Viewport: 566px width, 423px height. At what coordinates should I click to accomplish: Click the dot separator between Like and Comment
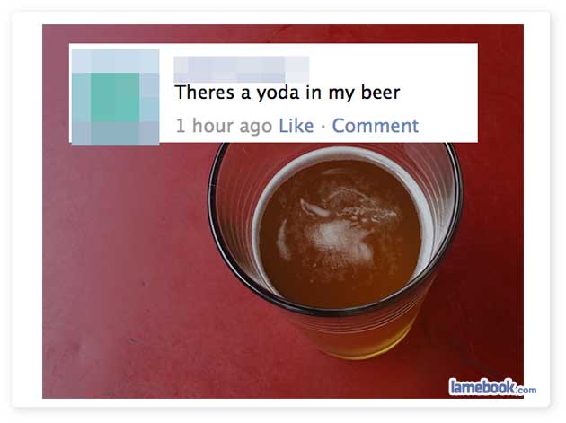[323, 127]
